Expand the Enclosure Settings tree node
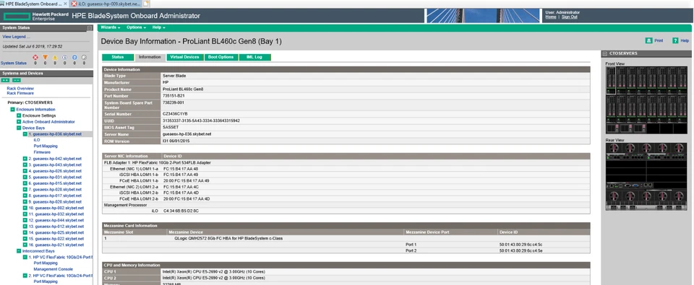The width and height of the screenshot is (694, 285). (19, 115)
